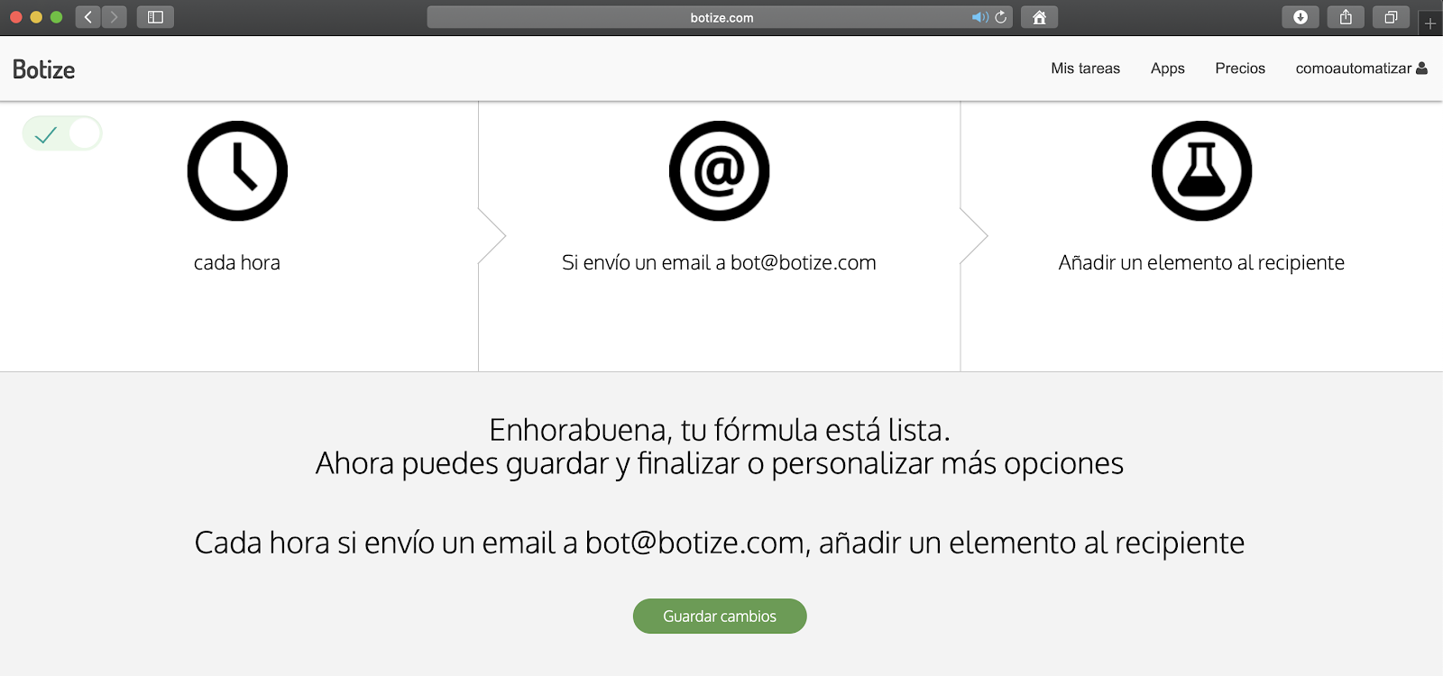Screen dimensions: 1443x676
Task: Show all tabs overview
Action: point(1391,17)
